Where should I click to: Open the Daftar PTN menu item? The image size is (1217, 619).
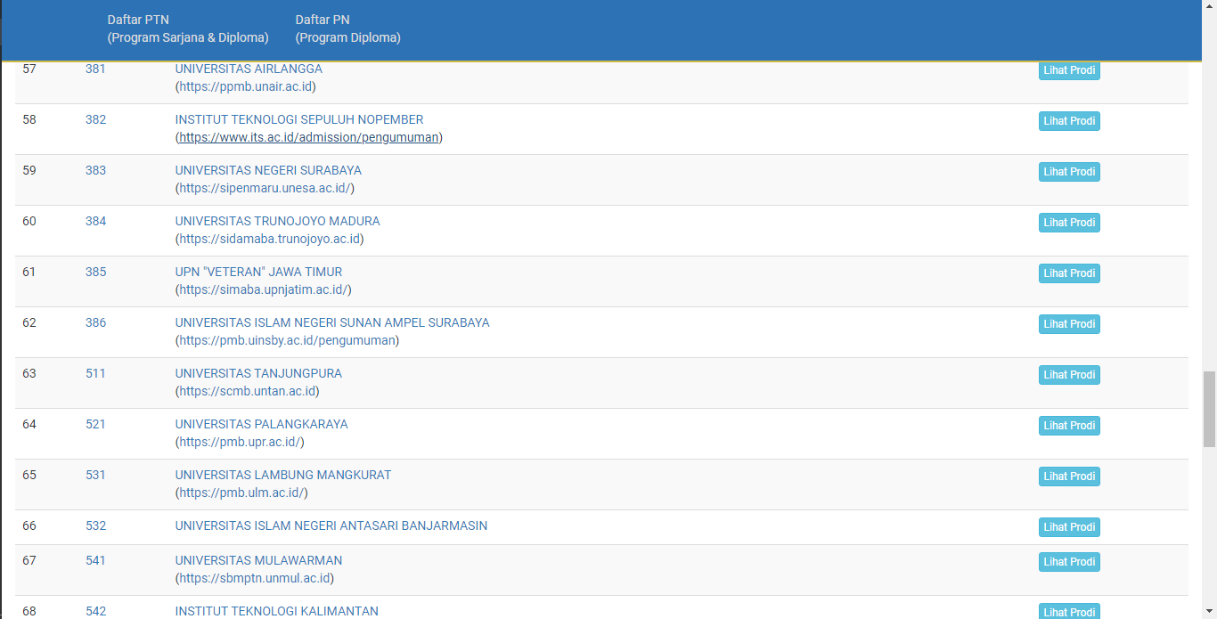(x=187, y=29)
